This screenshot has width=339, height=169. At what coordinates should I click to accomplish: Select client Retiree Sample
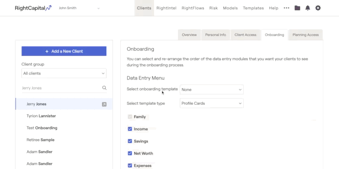[64, 140]
